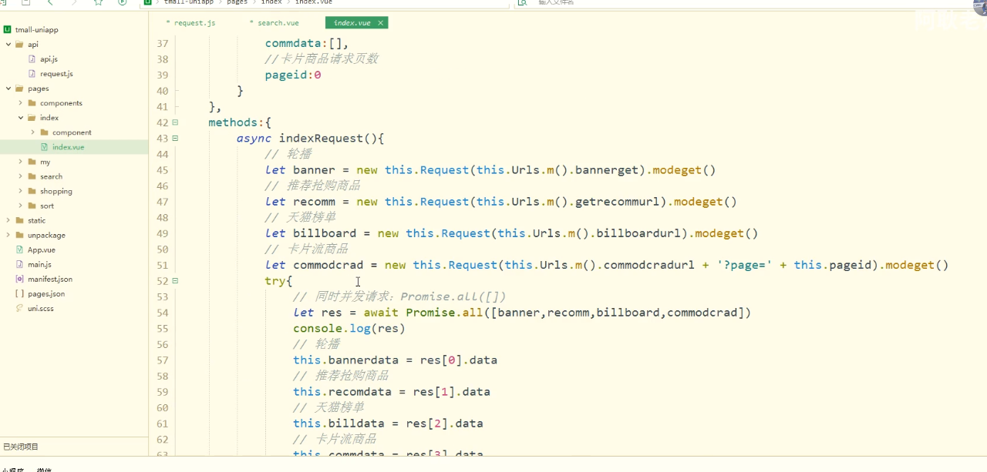Viewport: 987px width, 472px height.
Task: Open main.js from the tree
Action: click(x=39, y=264)
